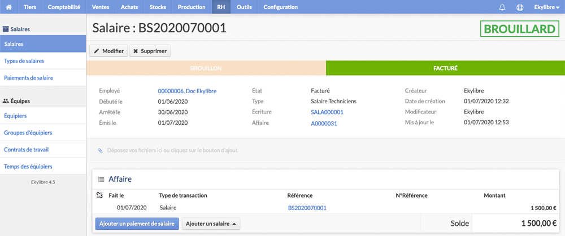Click the Supprimer button
The image size is (565, 236).
[x=150, y=51]
